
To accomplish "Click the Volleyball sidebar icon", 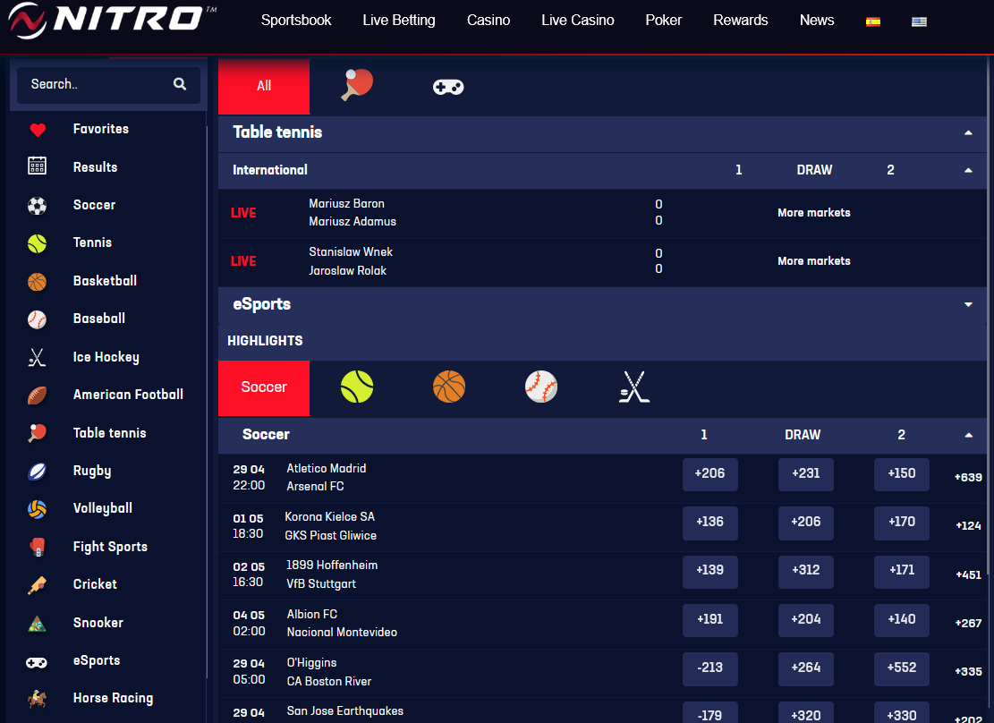I will coord(37,508).
